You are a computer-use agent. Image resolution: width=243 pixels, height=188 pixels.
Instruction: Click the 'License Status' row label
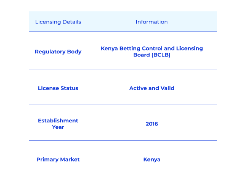58,88
